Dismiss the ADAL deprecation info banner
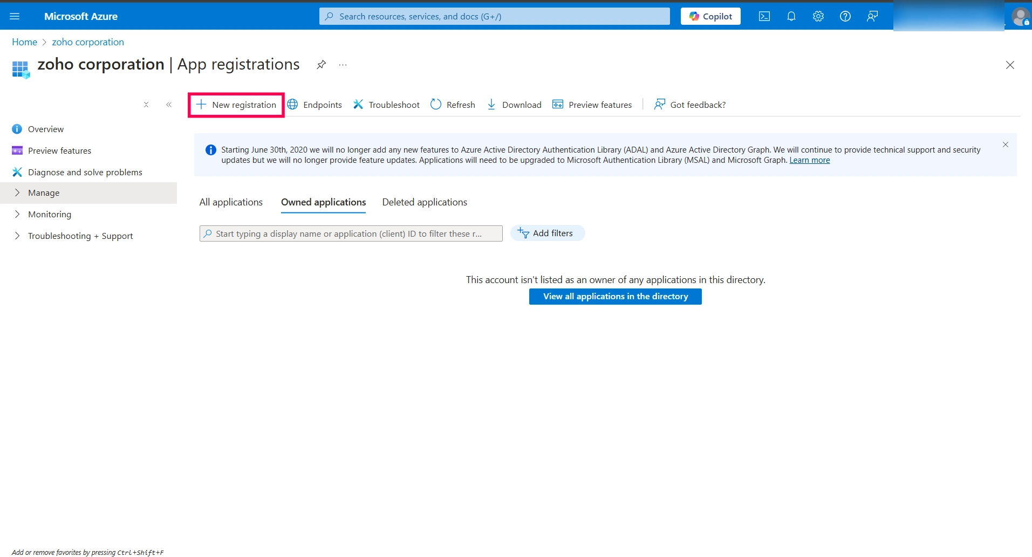 (1006, 145)
